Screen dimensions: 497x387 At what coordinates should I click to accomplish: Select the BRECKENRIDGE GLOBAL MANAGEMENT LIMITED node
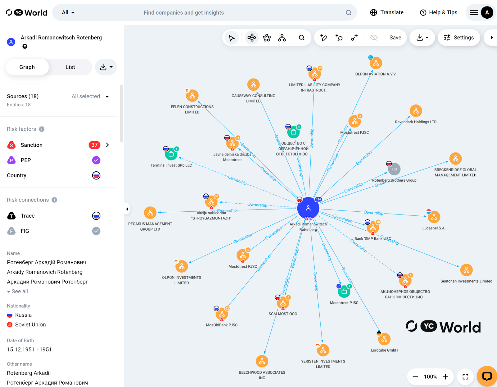tap(455, 159)
